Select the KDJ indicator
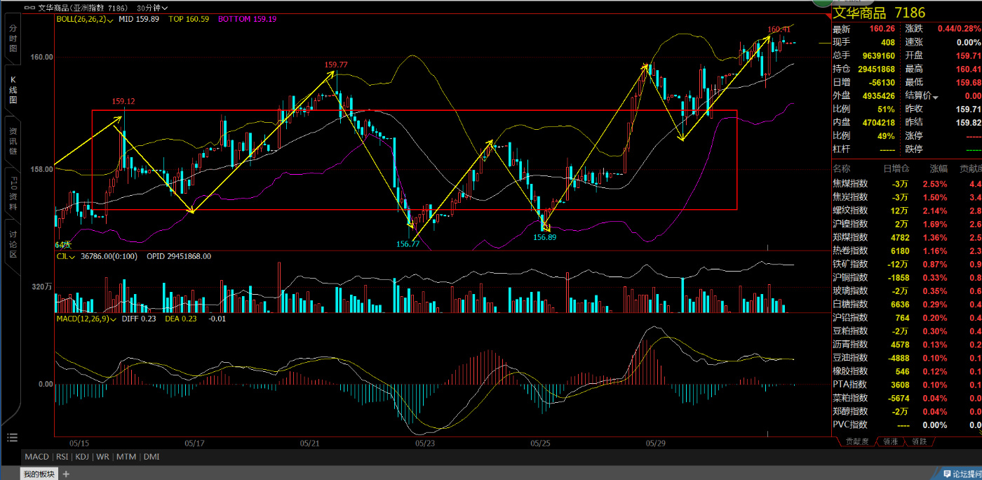This screenshot has height=480, width=982. click(83, 457)
